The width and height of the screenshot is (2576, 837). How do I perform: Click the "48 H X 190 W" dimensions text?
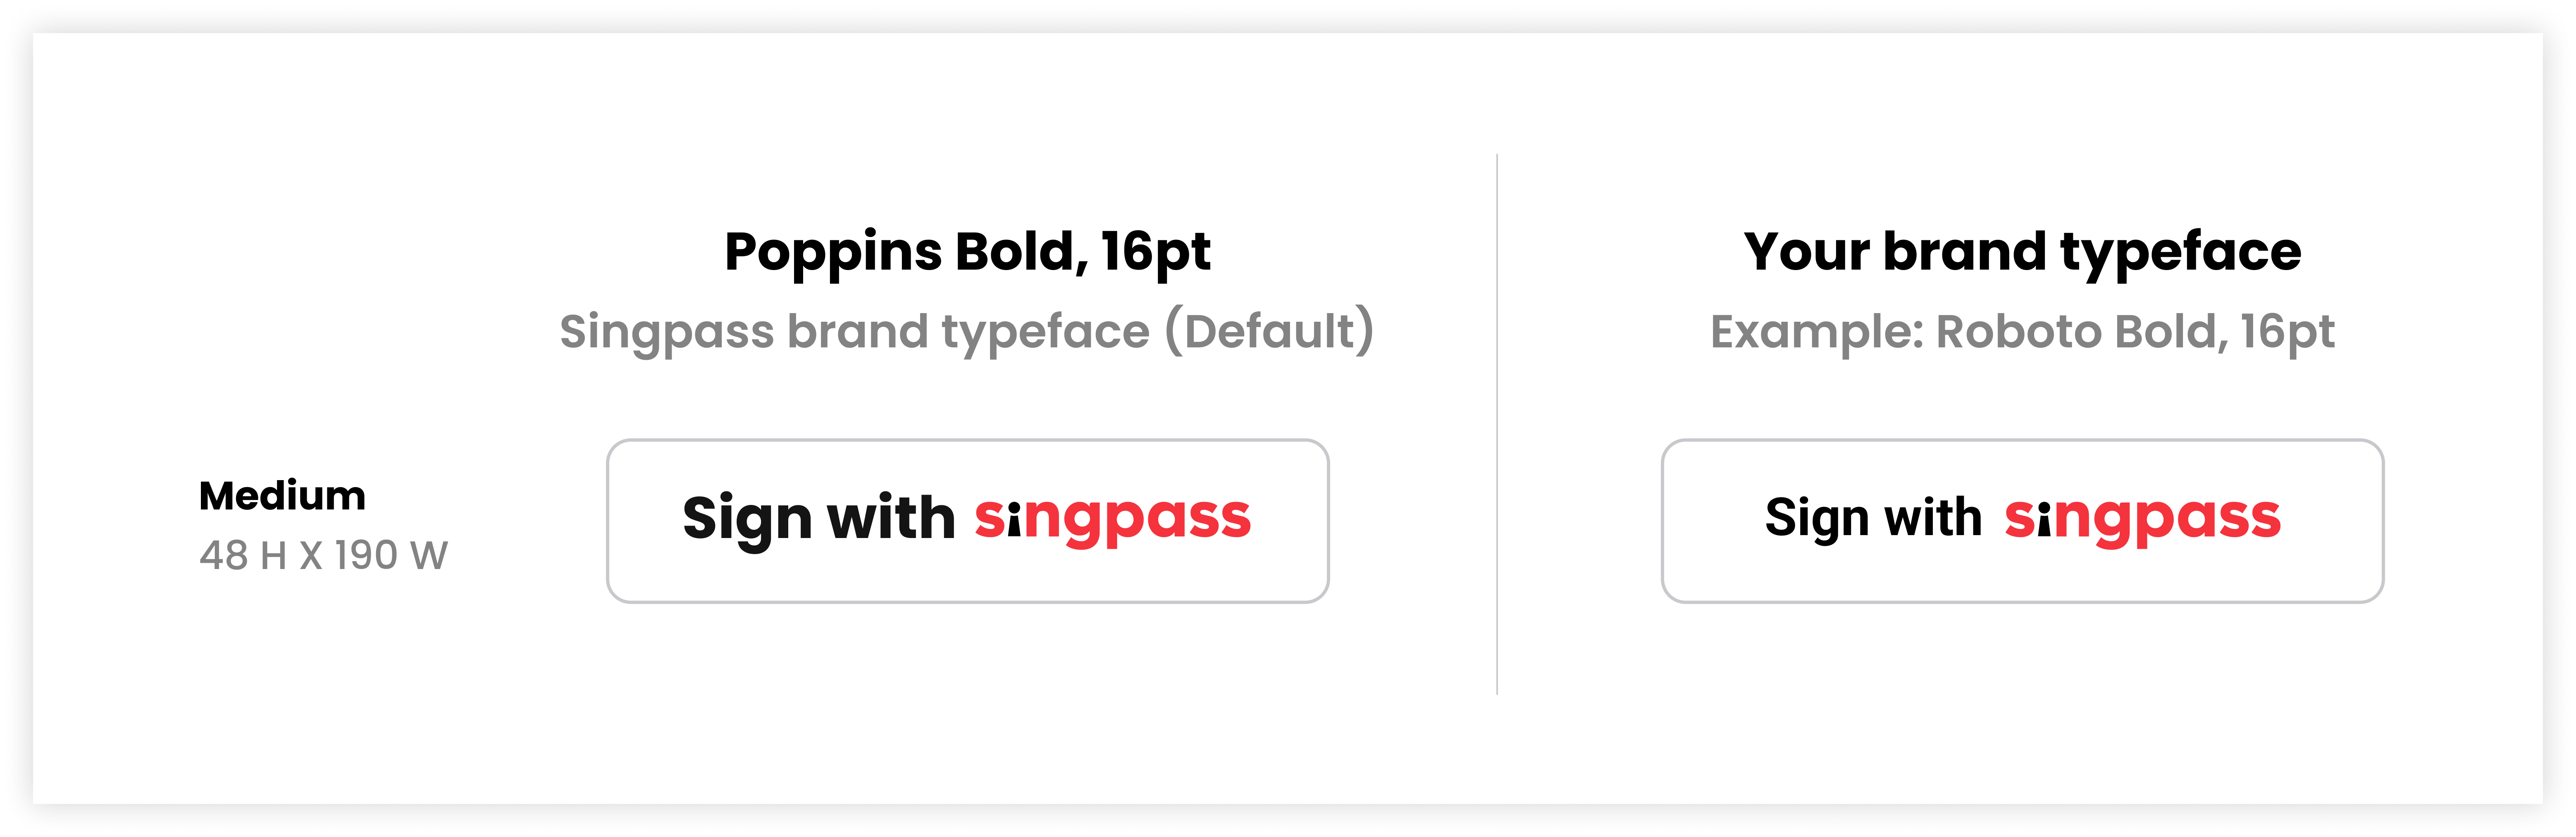[x=323, y=556]
